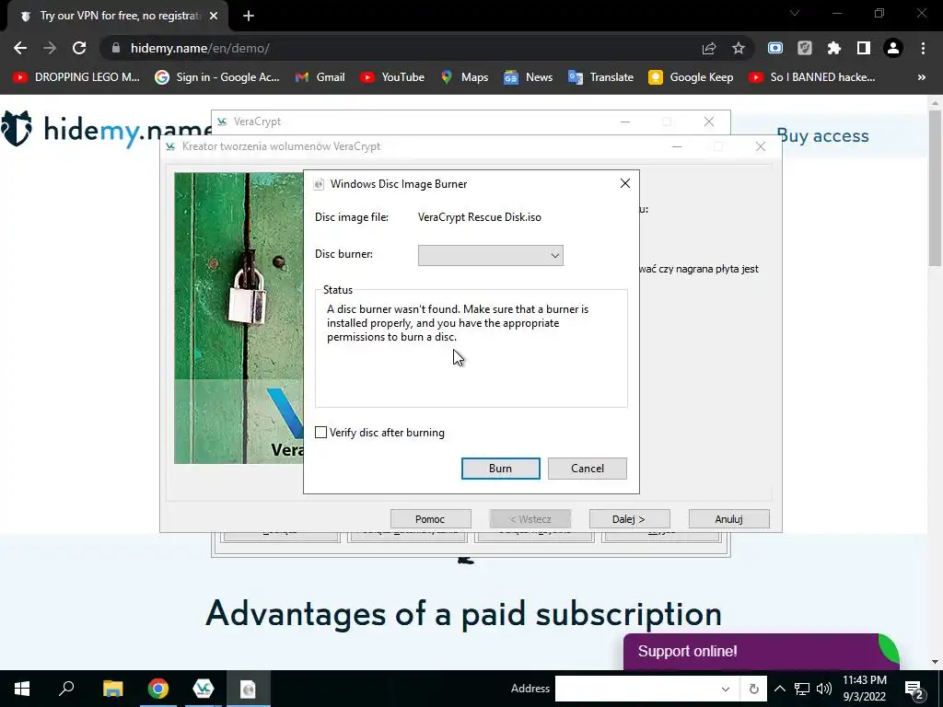Expand the taskbar Address dropdown arrow
This screenshot has height=707, width=943.
(x=726, y=689)
